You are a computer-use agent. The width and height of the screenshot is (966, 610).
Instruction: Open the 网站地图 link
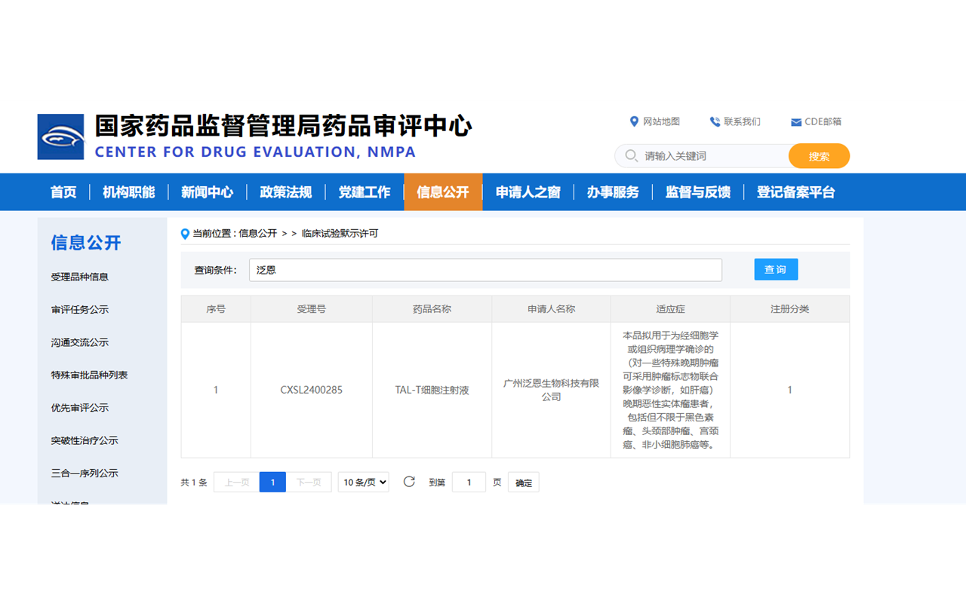[x=661, y=121]
